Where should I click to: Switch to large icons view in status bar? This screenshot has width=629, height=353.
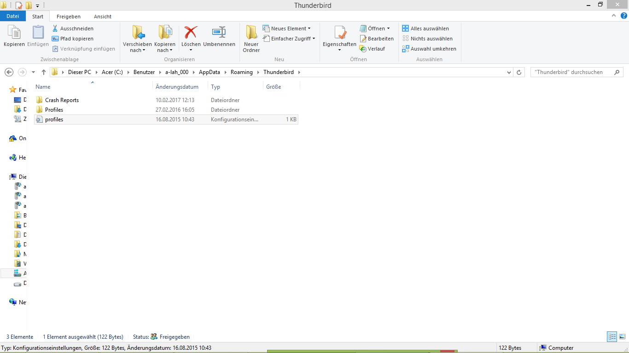point(622,337)
